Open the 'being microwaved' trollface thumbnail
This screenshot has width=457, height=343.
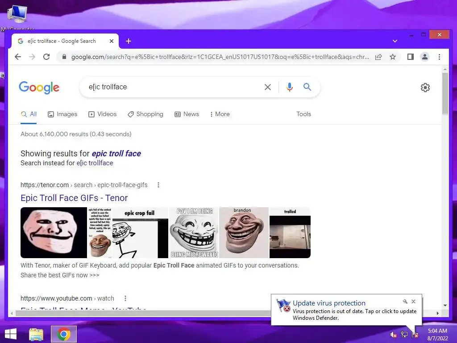194,233
